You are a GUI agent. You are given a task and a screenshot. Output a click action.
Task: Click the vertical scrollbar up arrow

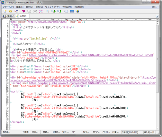157,24
